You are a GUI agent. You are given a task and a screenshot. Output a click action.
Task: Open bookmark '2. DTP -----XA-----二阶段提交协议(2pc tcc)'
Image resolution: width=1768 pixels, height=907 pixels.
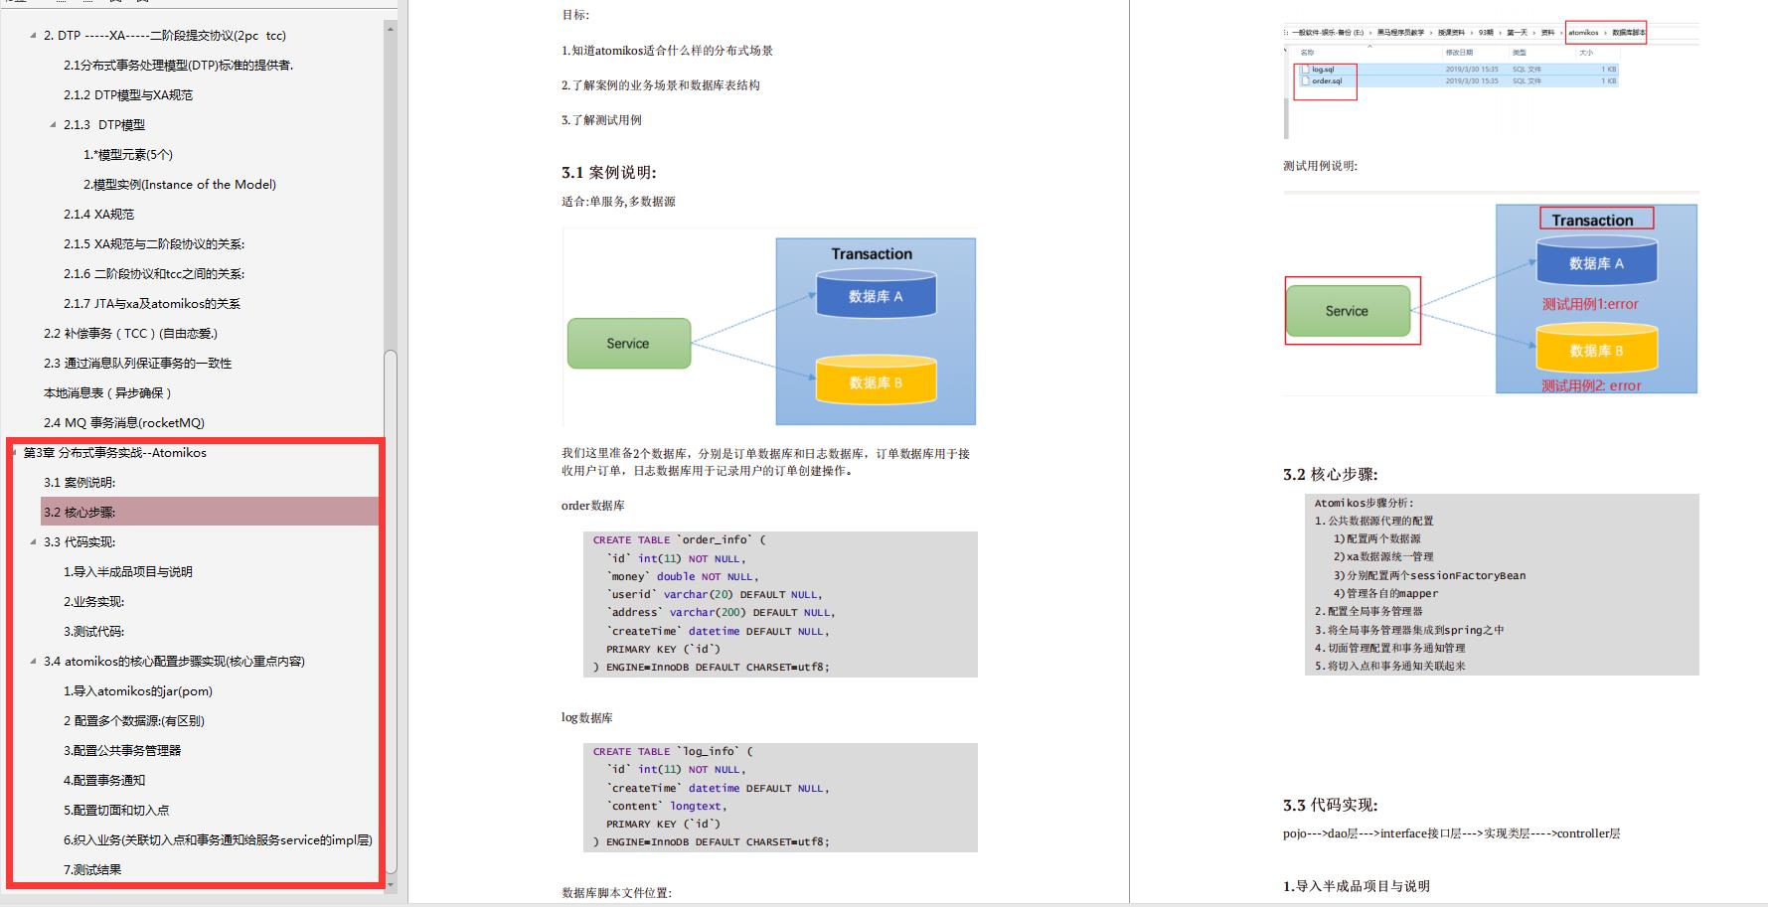(x=165, y=36)
